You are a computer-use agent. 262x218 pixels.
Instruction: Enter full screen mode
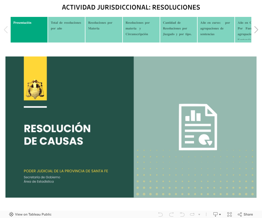(230, 214)
